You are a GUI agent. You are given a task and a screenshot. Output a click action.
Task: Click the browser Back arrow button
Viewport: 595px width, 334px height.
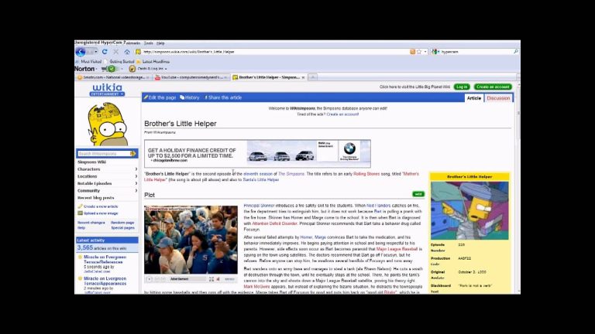(81, 52)
